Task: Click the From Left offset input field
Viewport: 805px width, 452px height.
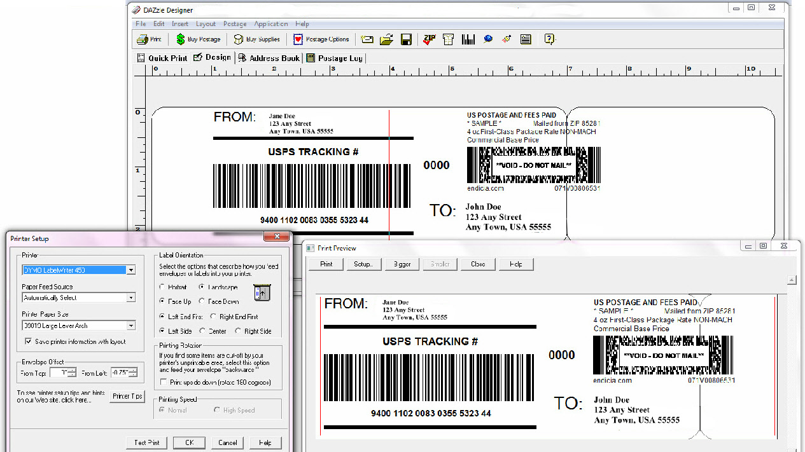Action: tap(120, 373)
